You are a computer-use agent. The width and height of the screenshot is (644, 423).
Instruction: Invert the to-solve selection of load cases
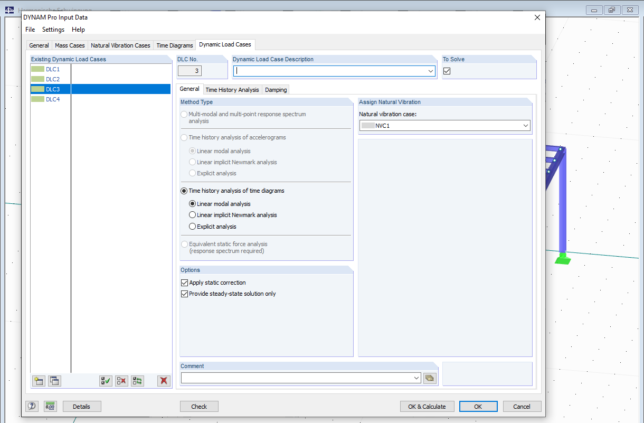point(137,381)
